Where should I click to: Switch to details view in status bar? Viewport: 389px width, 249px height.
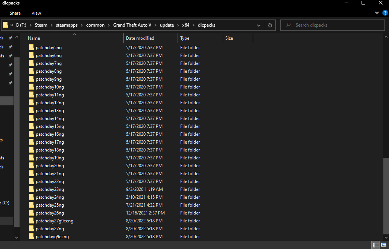coord(375,245)
